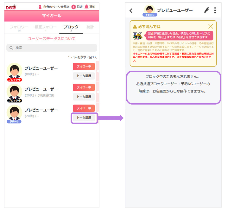Image resolution: width=228 pixels, height=211 pixels.
Task: Open トーク履歴 for the 予約NG user
Action: tap(84, 118)
